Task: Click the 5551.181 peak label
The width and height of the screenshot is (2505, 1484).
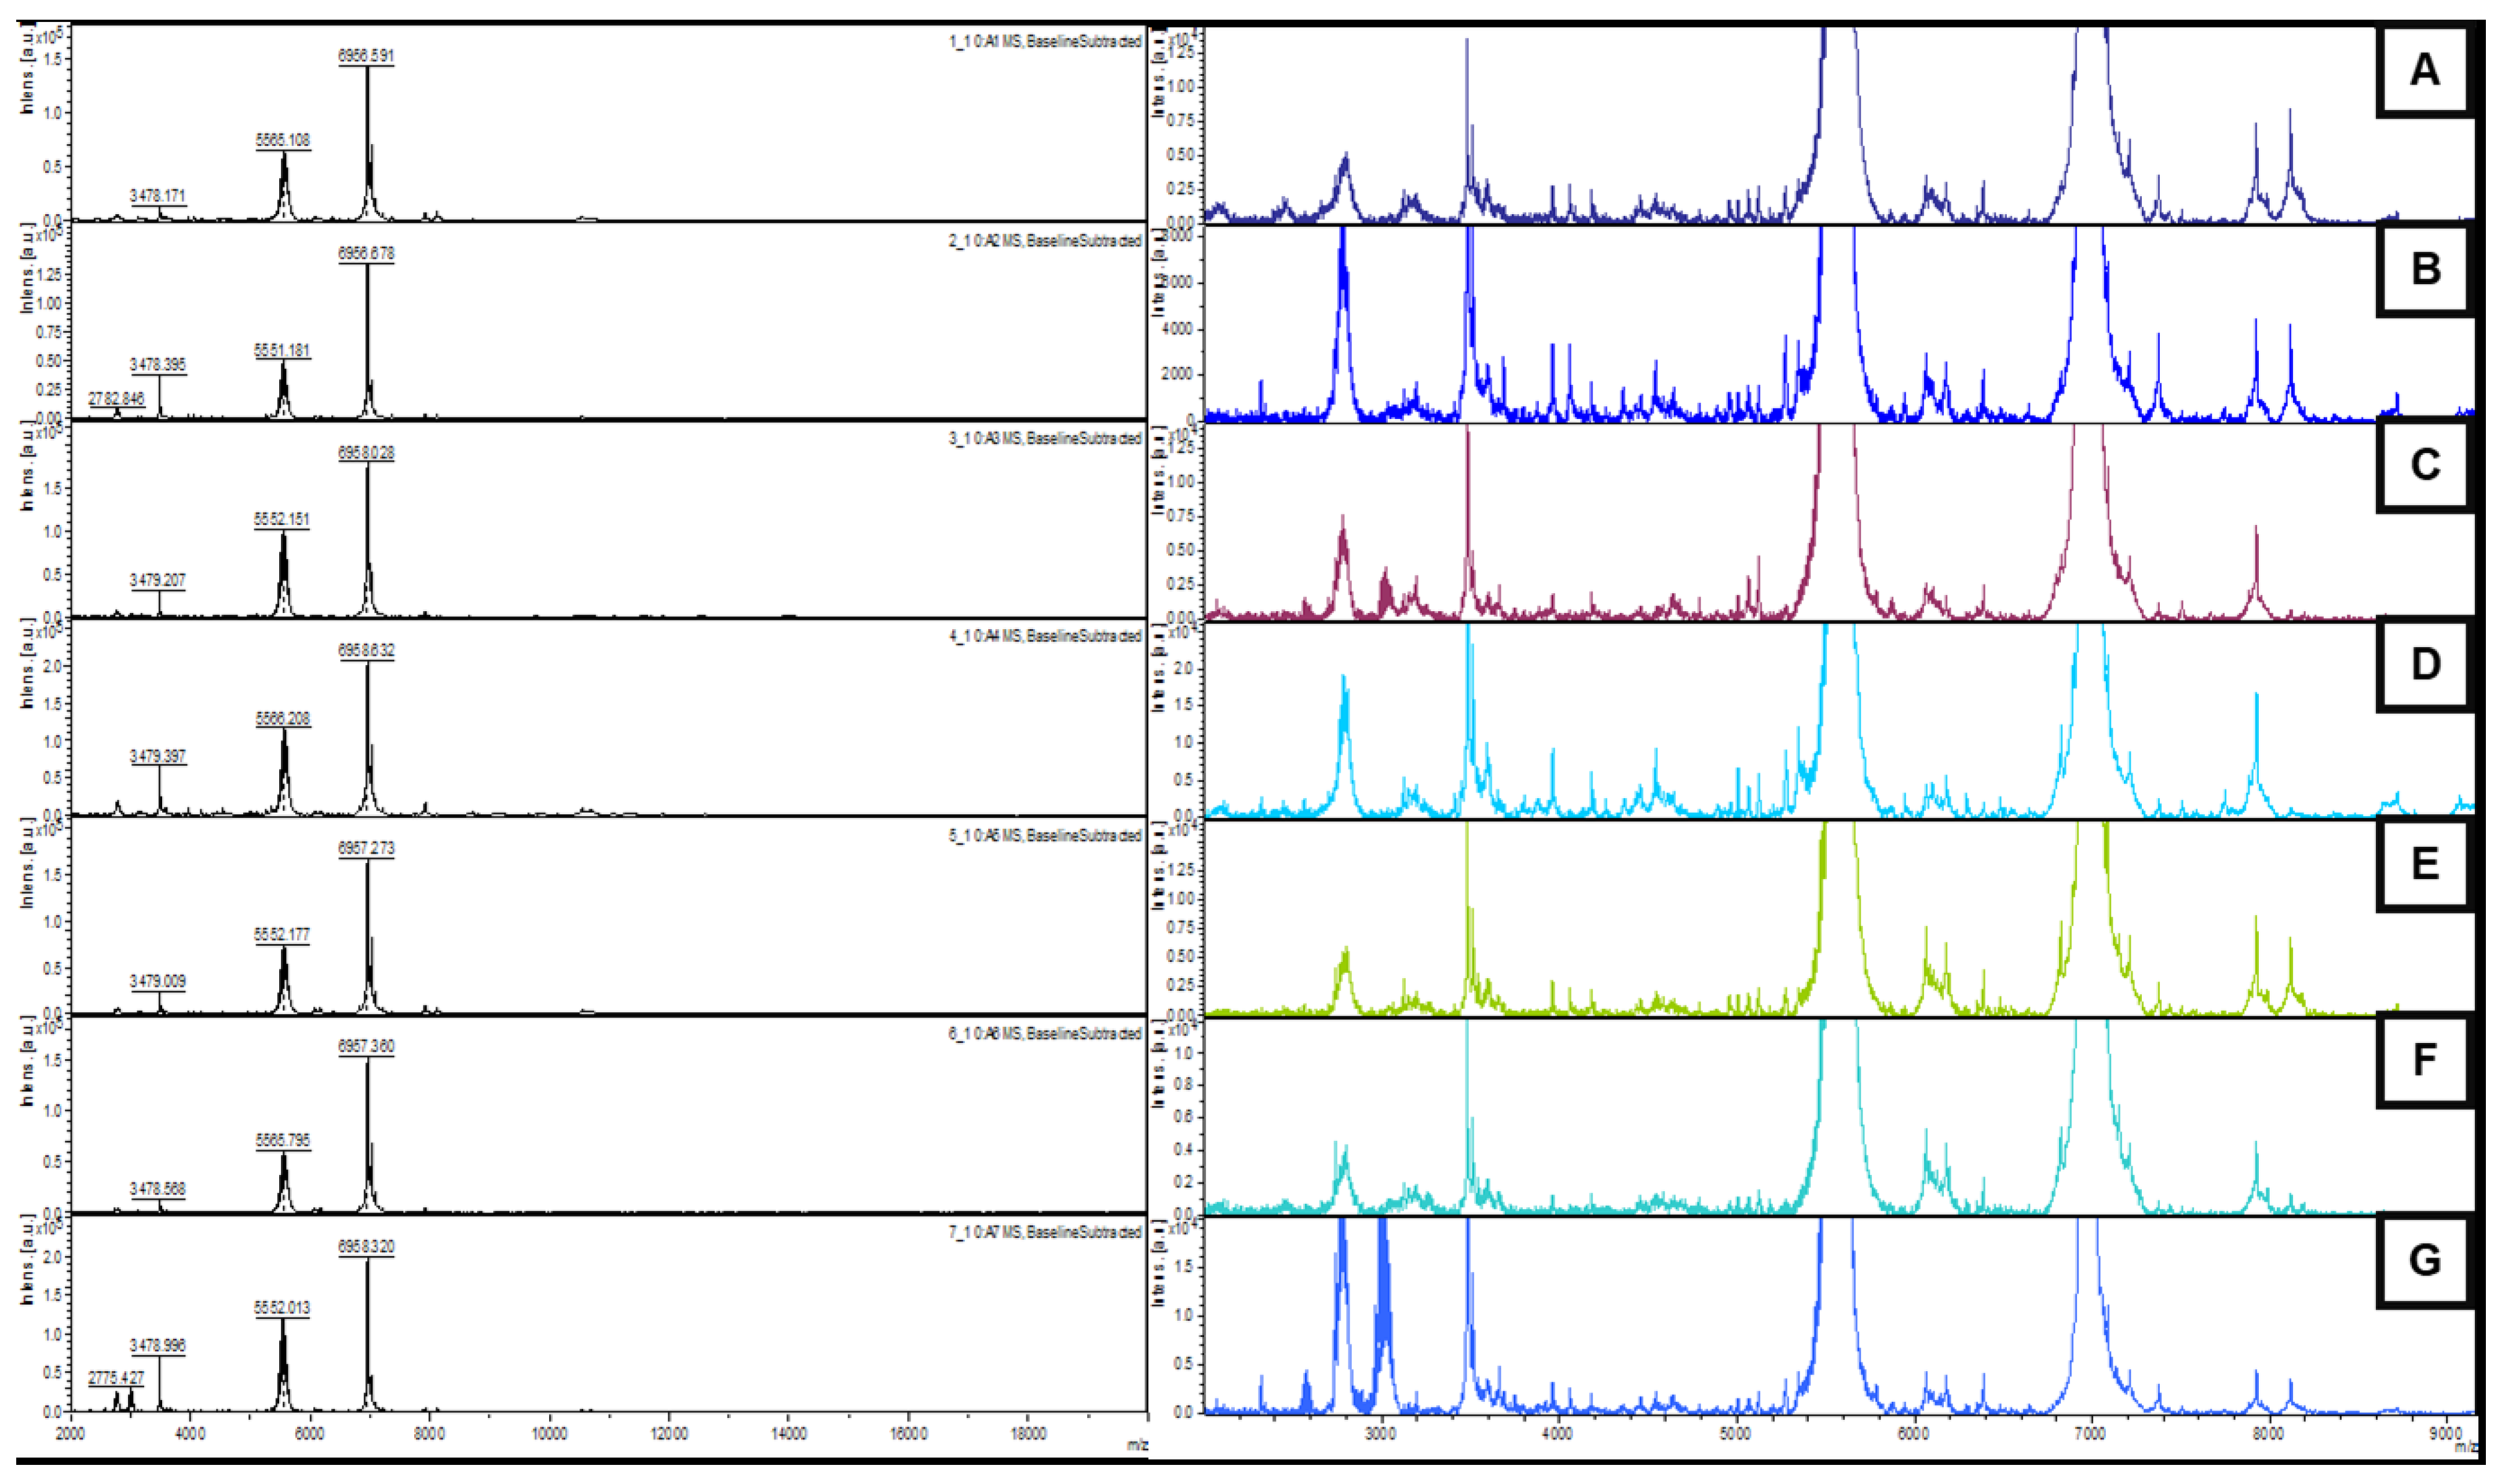Action: [x=282, y=351]
